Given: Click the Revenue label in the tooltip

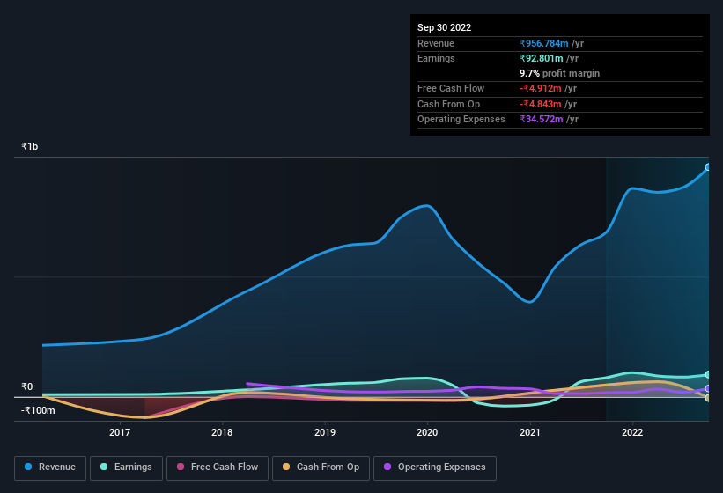Looking at the screenshot, I should tap(436, 43).
